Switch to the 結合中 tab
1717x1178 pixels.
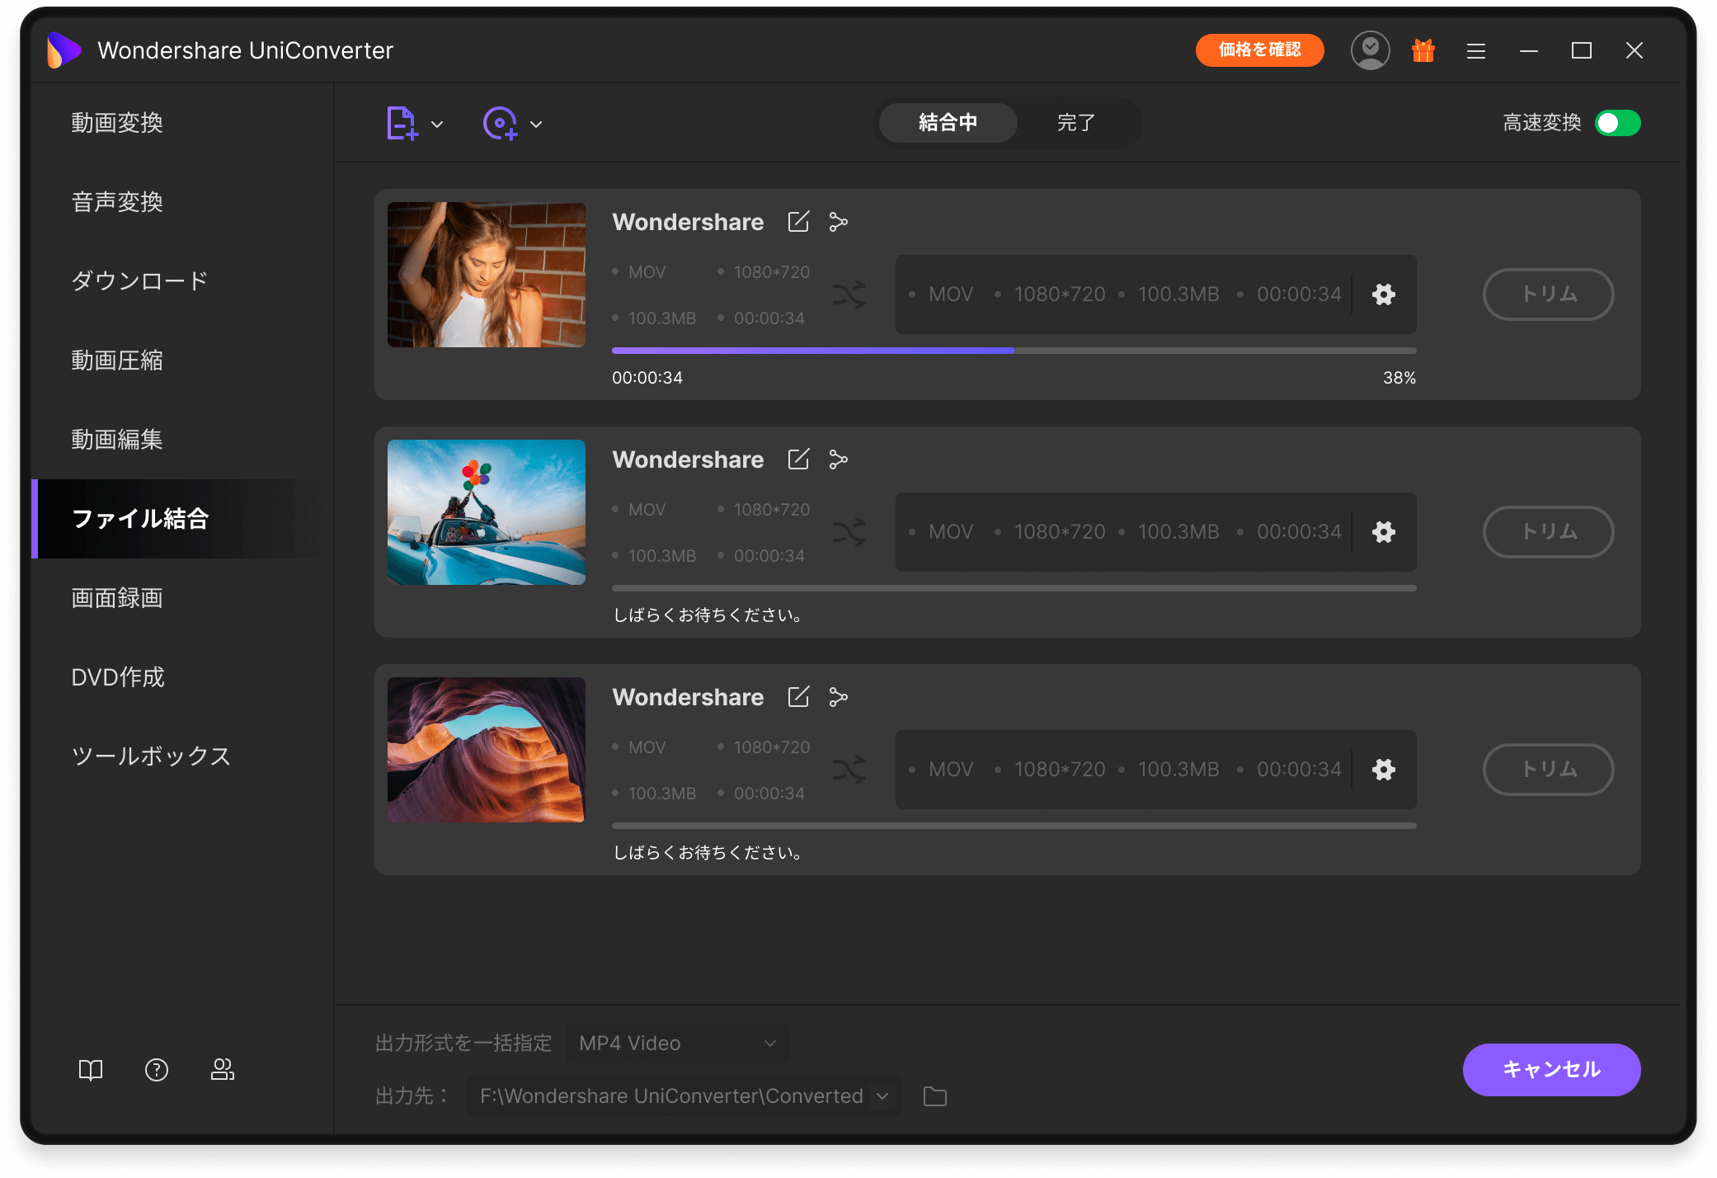pos(948,123)
